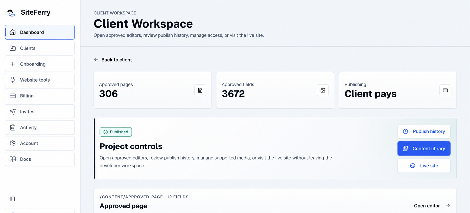Click the folder chart icon beside Clients
The width and height of the screenshot is (470, 213).
point(13,48)
